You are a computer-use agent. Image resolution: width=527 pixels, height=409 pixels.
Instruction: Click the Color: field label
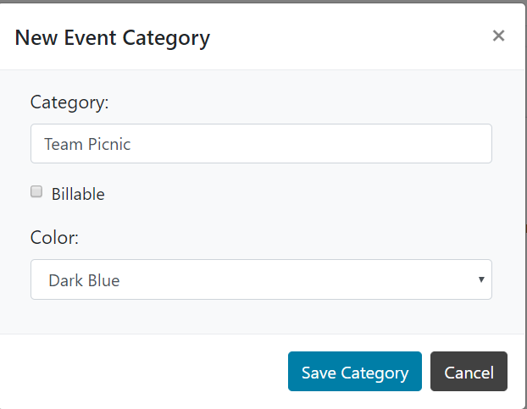tap(54, 238)
